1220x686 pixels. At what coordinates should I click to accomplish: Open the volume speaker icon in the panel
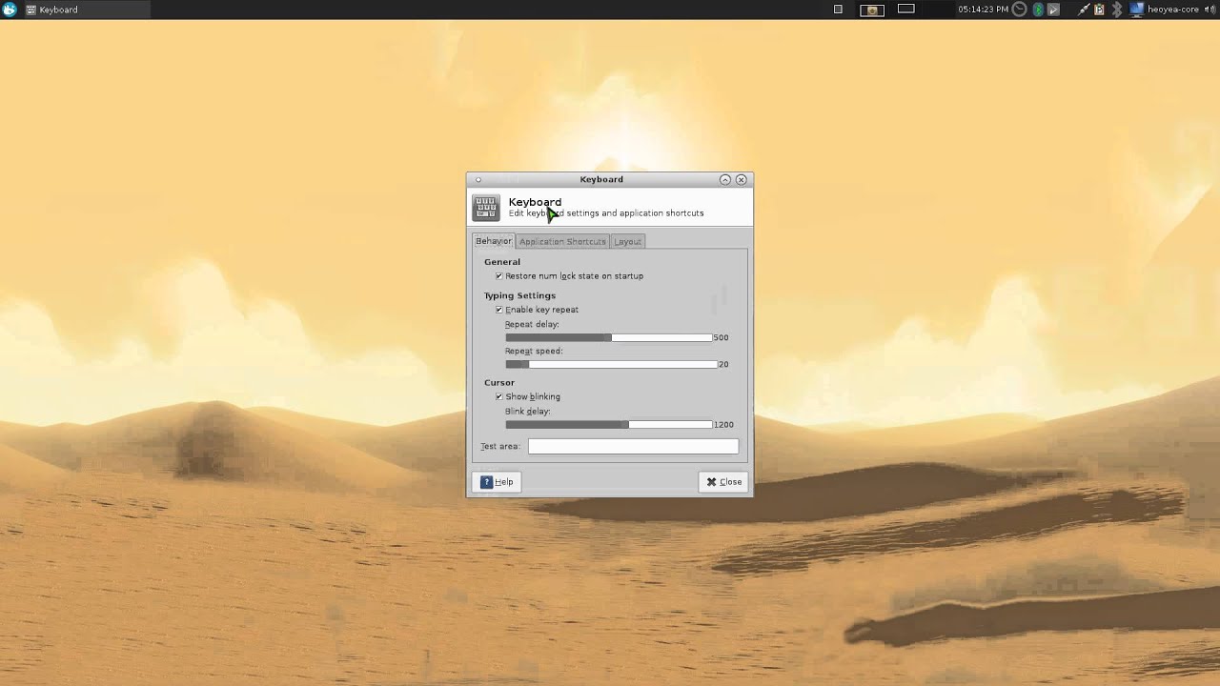tap(1209, 10)
